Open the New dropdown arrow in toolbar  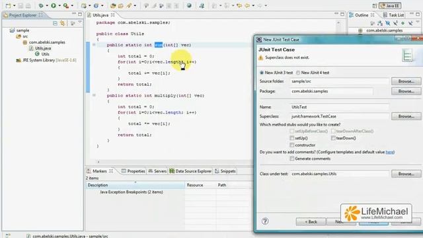coord(14,6)
